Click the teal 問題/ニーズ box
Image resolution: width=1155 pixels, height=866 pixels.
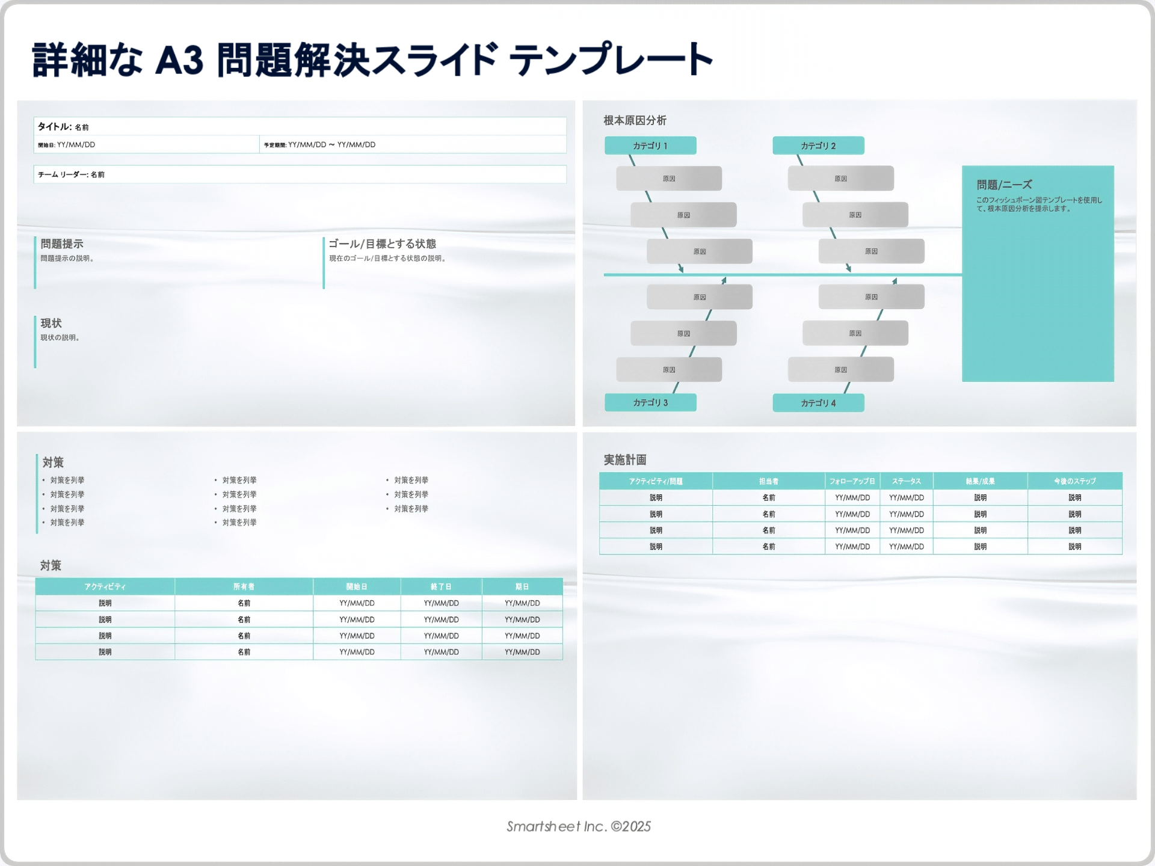(x=1037, y=274)
